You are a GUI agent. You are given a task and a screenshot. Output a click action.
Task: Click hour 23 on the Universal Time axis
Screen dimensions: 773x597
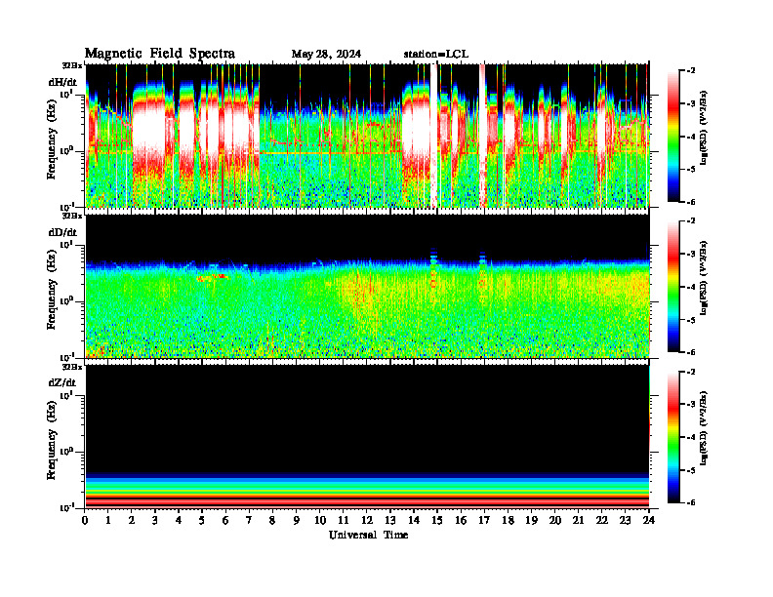(x=625, y=520)
